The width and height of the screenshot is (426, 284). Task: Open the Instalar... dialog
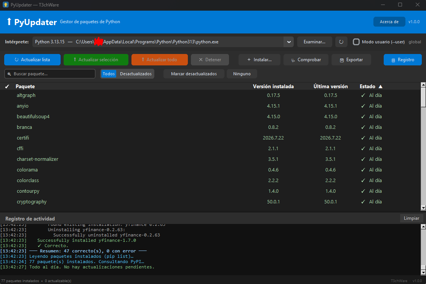click(x=259, y=60)
